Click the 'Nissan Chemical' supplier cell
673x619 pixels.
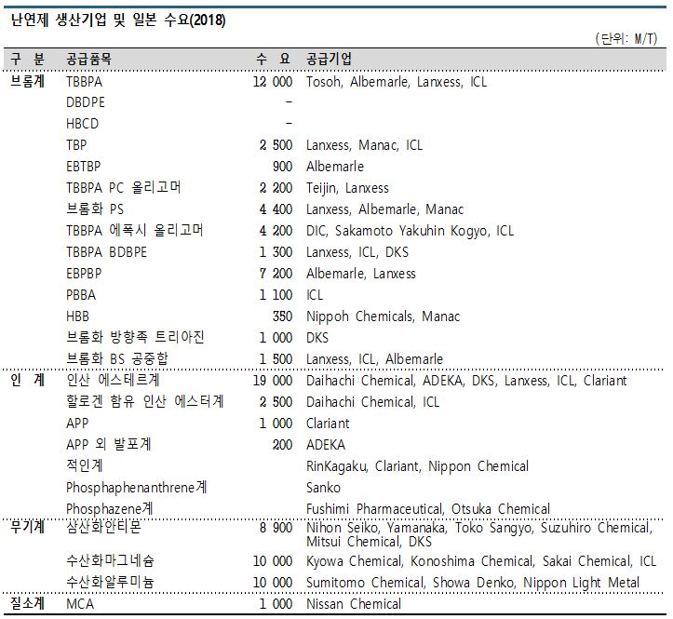click(x=354, y=604)
